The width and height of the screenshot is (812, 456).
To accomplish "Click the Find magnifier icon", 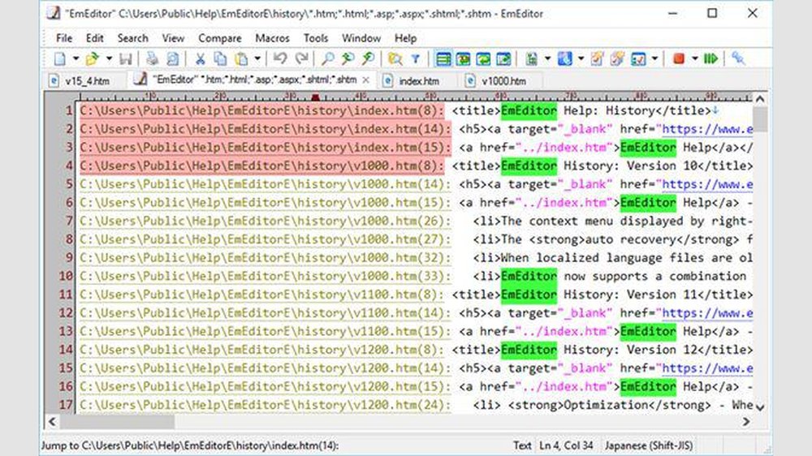I will tap(327, 59).
